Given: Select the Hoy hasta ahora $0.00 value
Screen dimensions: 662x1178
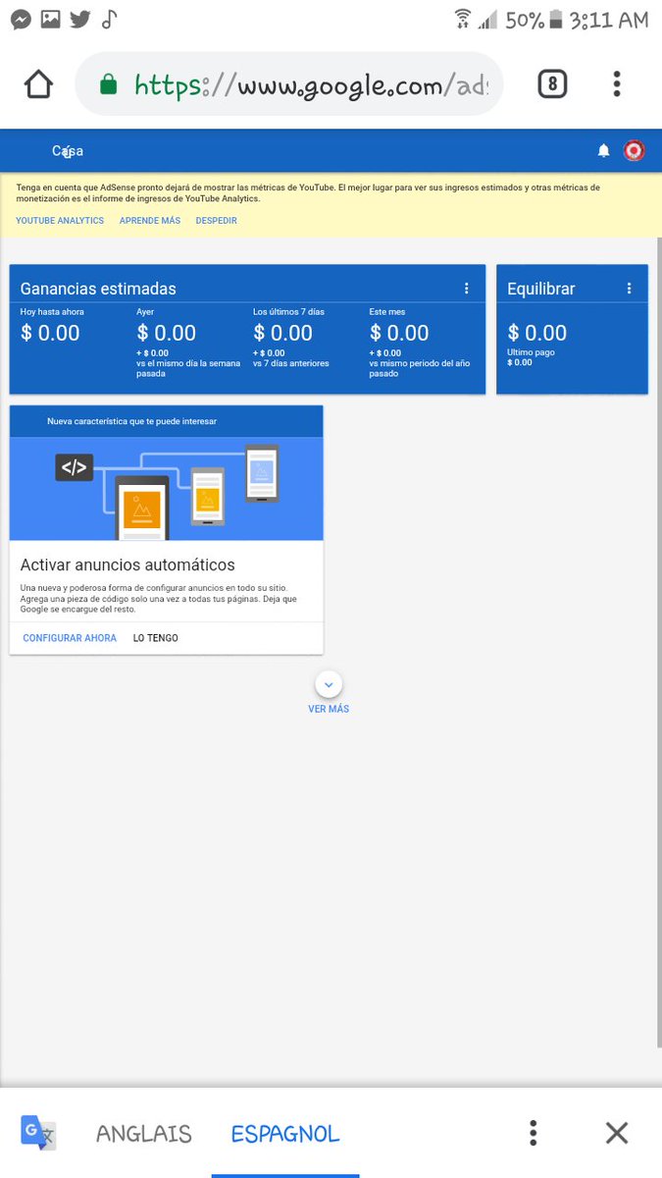Looking at the screenshot, I should [x=50, y=333].
